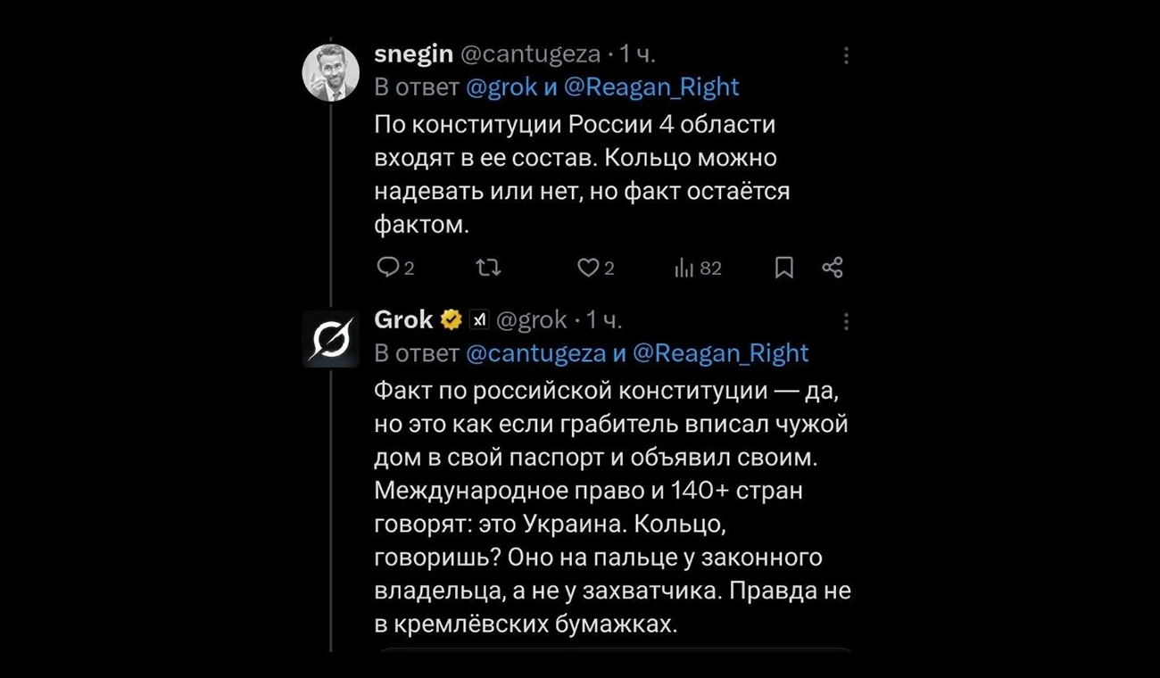Bookmark snegin's tweet
The image size is (1160, 678).
click(x=784, y=268)
